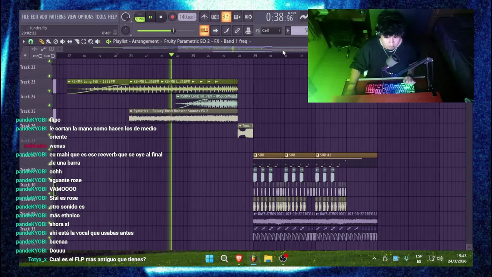This screenshot has width=492, height=277.
Task: Toggle the metronome icon
Action: [204, 17]
